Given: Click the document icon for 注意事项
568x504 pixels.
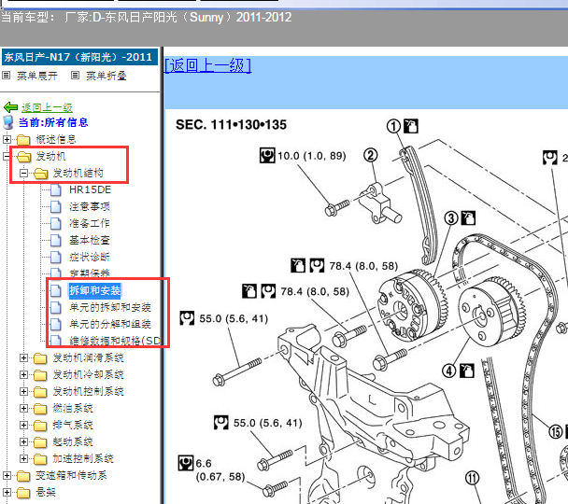Looking at the screenshot, I should click(x=55, y=206).
